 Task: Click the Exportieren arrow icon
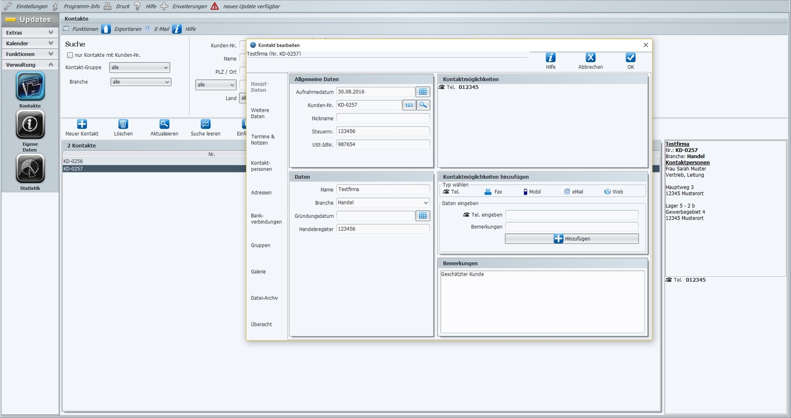tap(106, 29)
